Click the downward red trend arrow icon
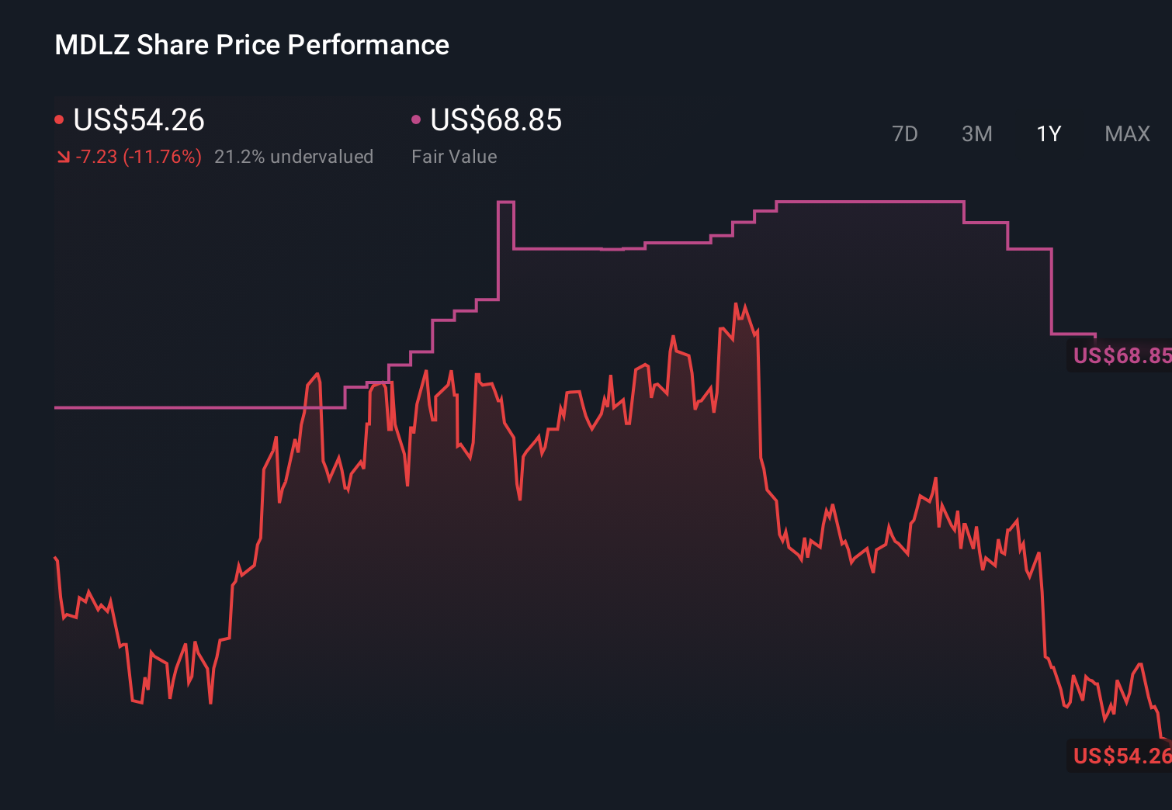The image size is (1172, 810). tap(63, 156)
